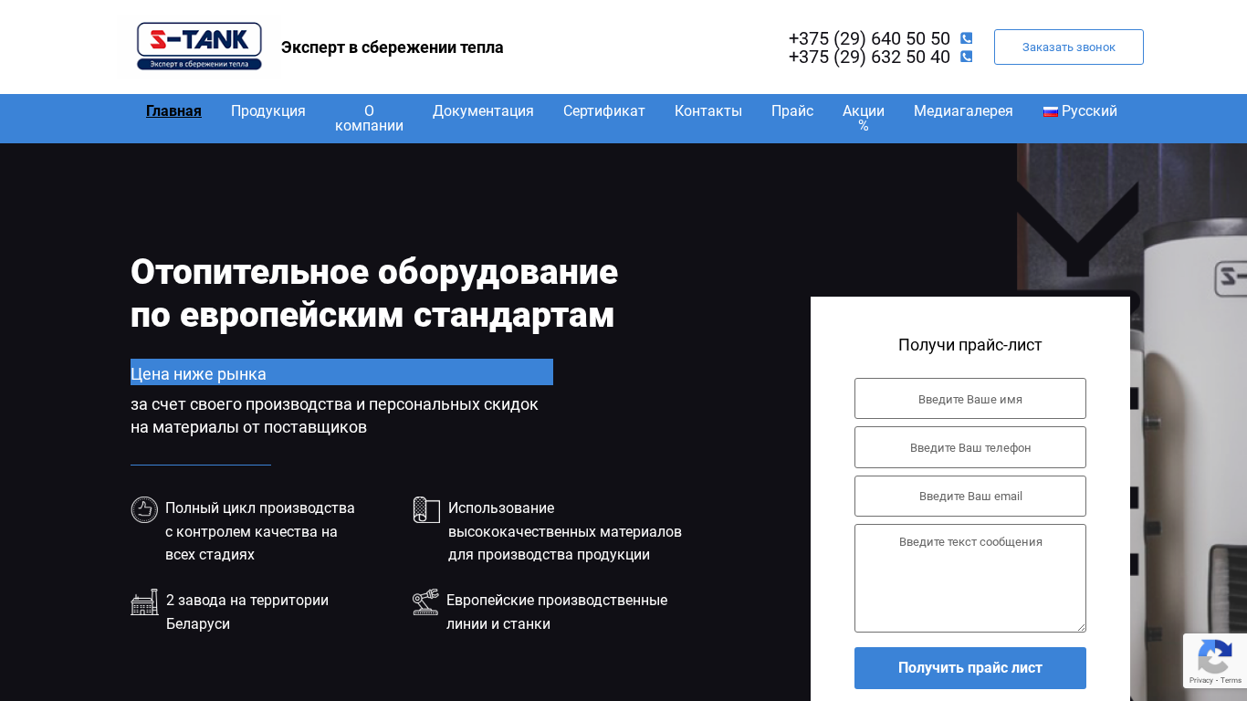
Task: Click the Получить прайс лист button
Action: coord(970,668)
